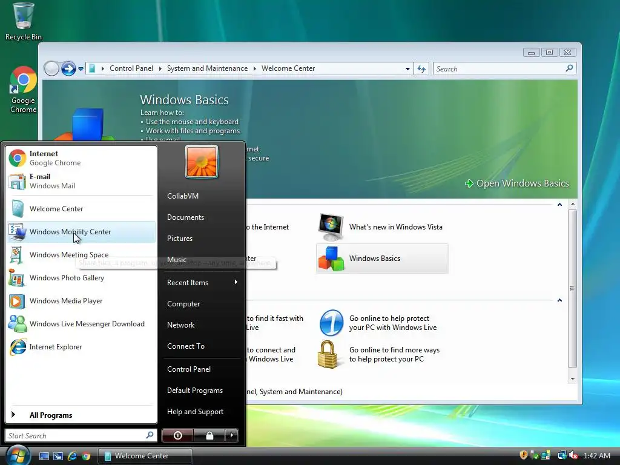Collapse the first Welcome Center section chevron
Viewport: 620px width, 465px height.
(x=559, y=205)
